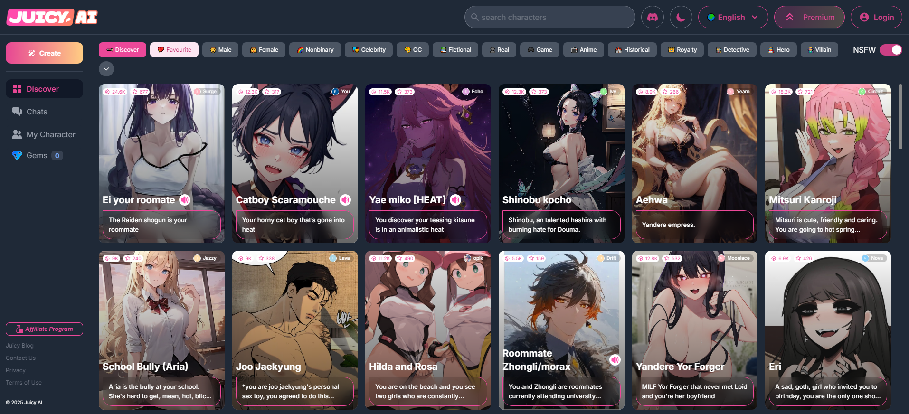Filter by Detective tag
This screenshot has width=909, height=414.
[x=732, y=50]
